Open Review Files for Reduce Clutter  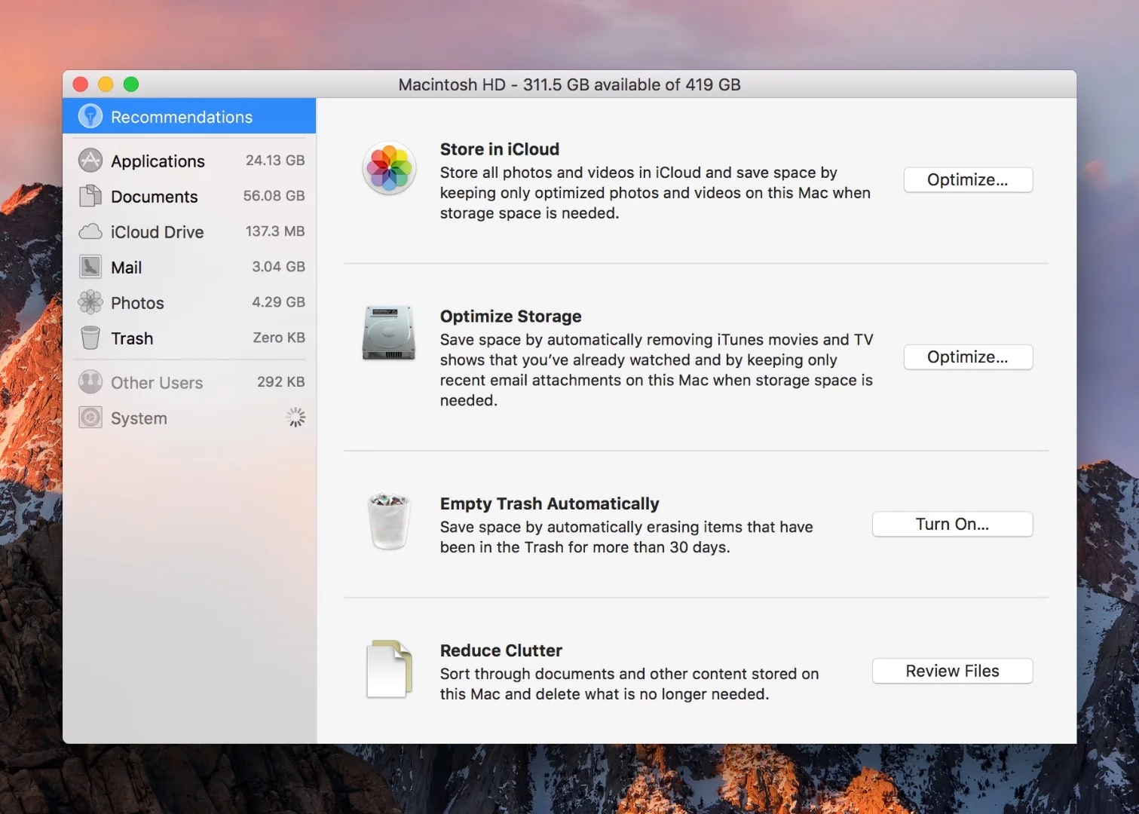(952, 671)
